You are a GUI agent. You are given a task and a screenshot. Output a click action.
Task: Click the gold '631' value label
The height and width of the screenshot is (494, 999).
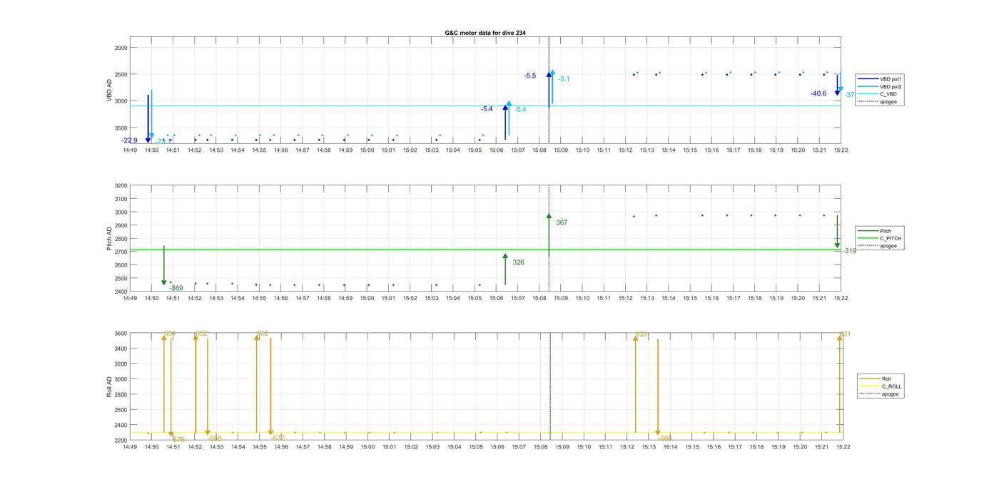[845, 334]
